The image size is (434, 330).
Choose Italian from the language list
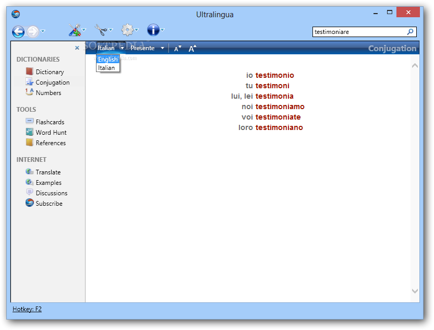108,68
